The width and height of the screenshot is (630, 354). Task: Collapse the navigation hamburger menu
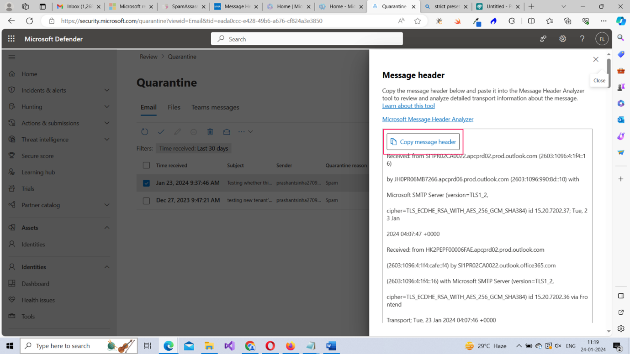12,57
